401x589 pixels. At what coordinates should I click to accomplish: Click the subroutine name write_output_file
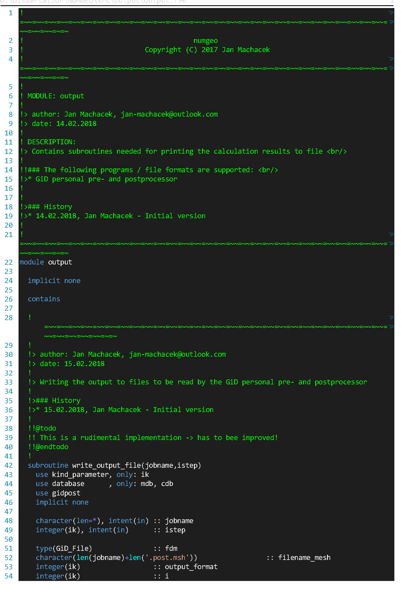point(107,465)
